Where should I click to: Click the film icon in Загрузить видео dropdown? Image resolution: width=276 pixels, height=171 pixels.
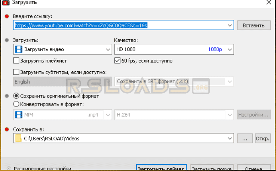(x=19, y=49)
